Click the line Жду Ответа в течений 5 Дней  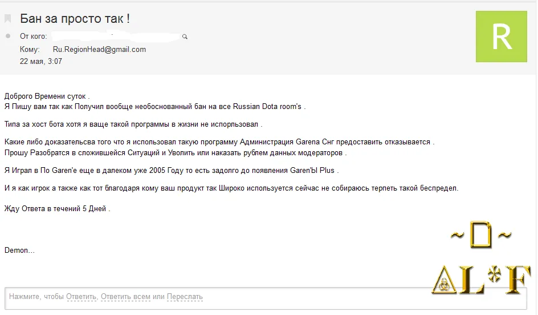57,209
